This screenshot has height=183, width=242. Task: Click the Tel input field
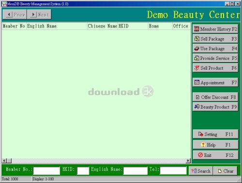pyautogui.click(x=173, y=170)
